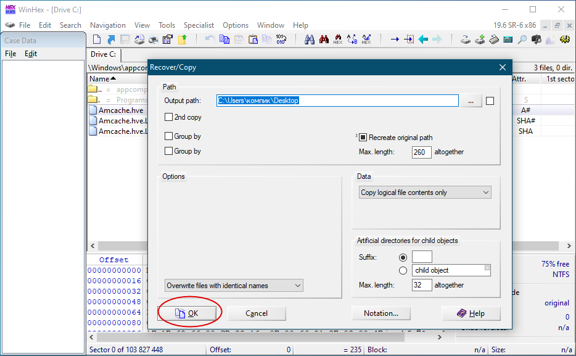Tick the second Group by checkbox

[168, 151]
